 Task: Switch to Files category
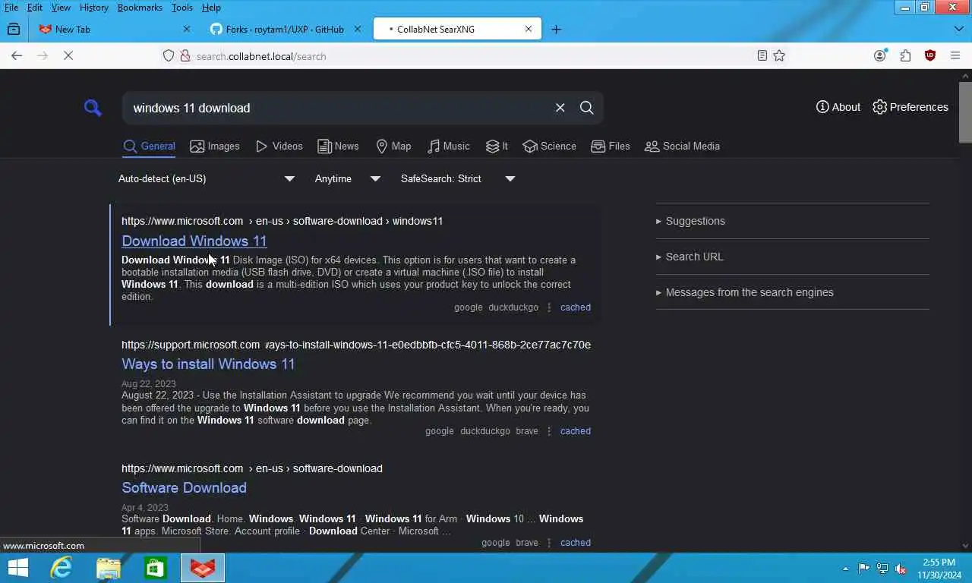(611, 146)
